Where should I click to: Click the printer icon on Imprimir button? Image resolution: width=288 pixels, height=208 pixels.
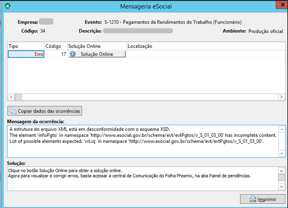click(x=253, y=199)
